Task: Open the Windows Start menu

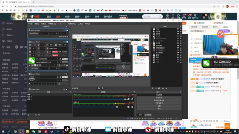Action: tap(3, 131)
